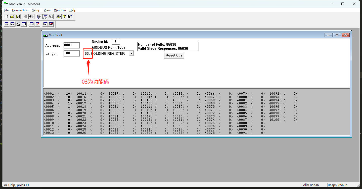Click the 'Valid Slave Responses: 85636' text
The width and height of the screenshot is (362, 189).
[x=163, y=48]
